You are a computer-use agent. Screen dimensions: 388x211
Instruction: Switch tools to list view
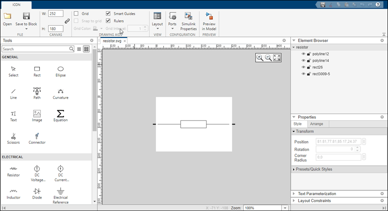tap(79, 49)
